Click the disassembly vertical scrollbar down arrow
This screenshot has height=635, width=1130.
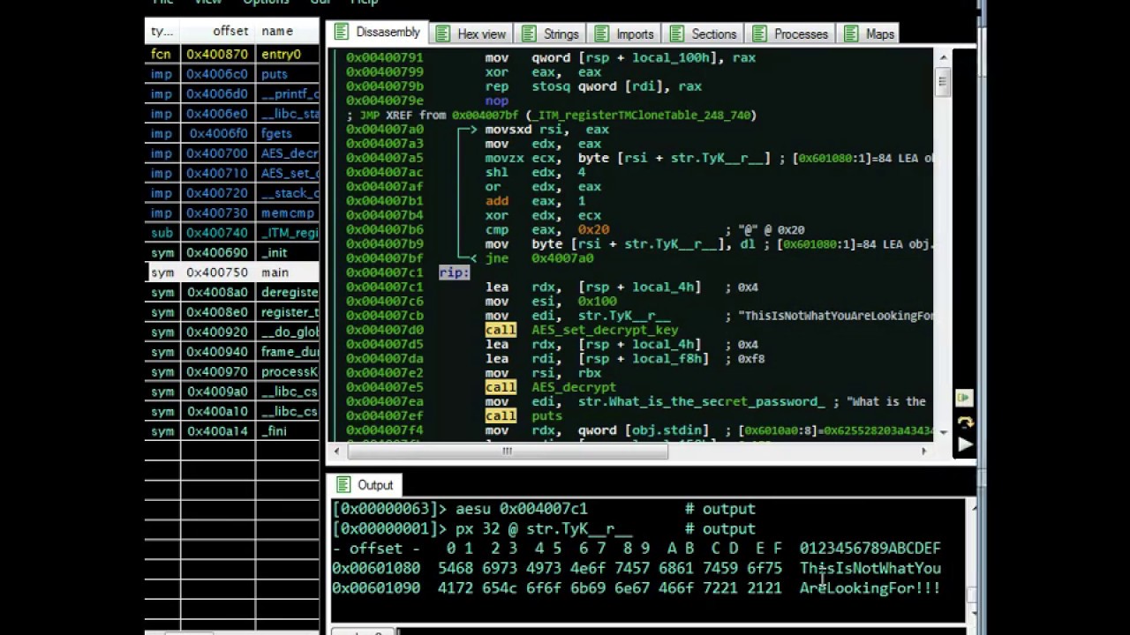(943, 431)
